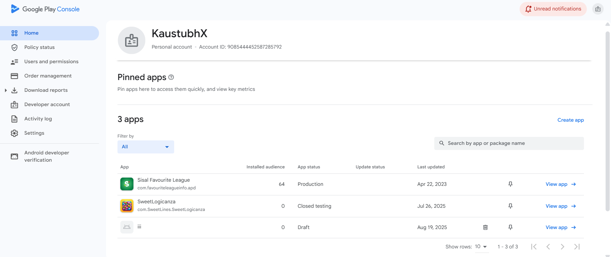This screenshot has height=257, width=611.
Task: Navigate to Users and permissions
Action: (51, 62)
